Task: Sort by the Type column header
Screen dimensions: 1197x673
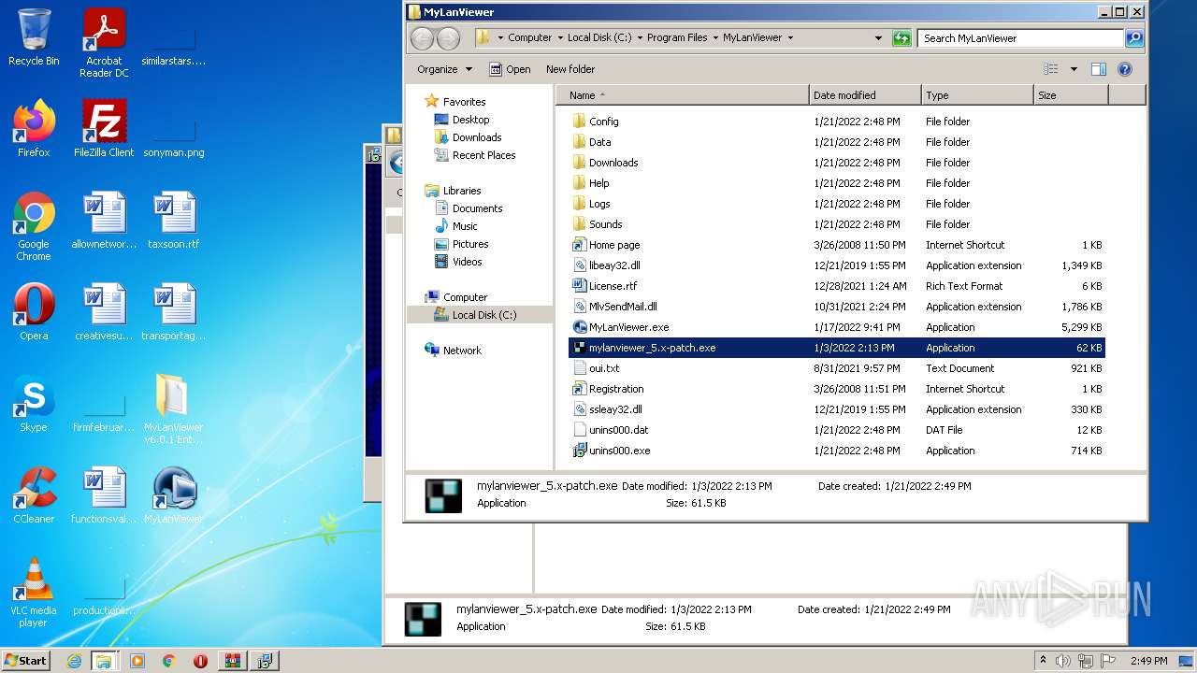Action: (x=977, y=95)
